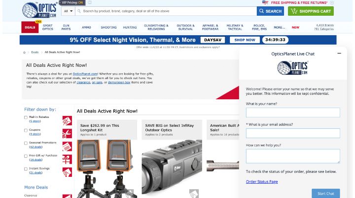This screenshot has height=198, width=355.
Task: Minimize the OpticsPlanet Live Chat panel
Action: [339, 54]
